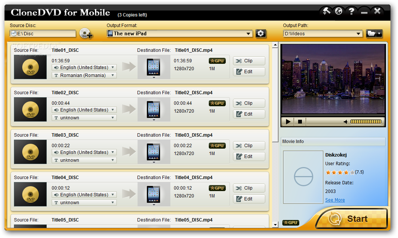Mute the preview speaker icon
Screen dimensions: 398x238
click(346, 122)
